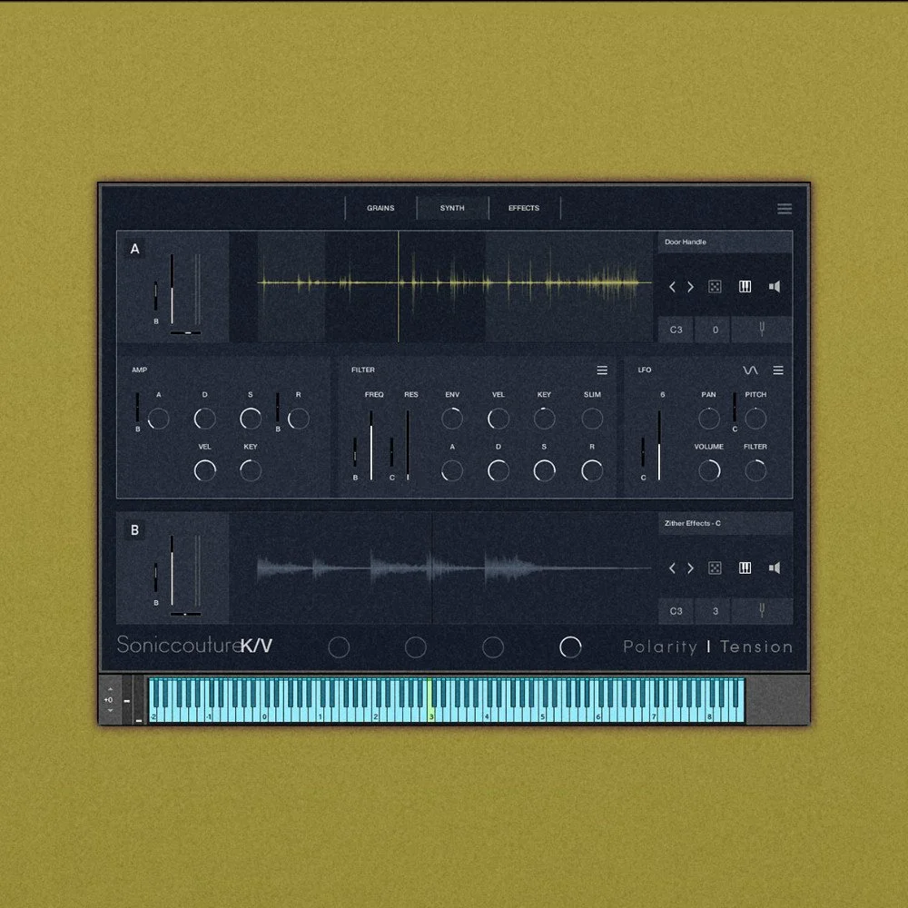Click the layer B horizontal pan slider
The width and height of the screenshot is (908, 908).
185,615
